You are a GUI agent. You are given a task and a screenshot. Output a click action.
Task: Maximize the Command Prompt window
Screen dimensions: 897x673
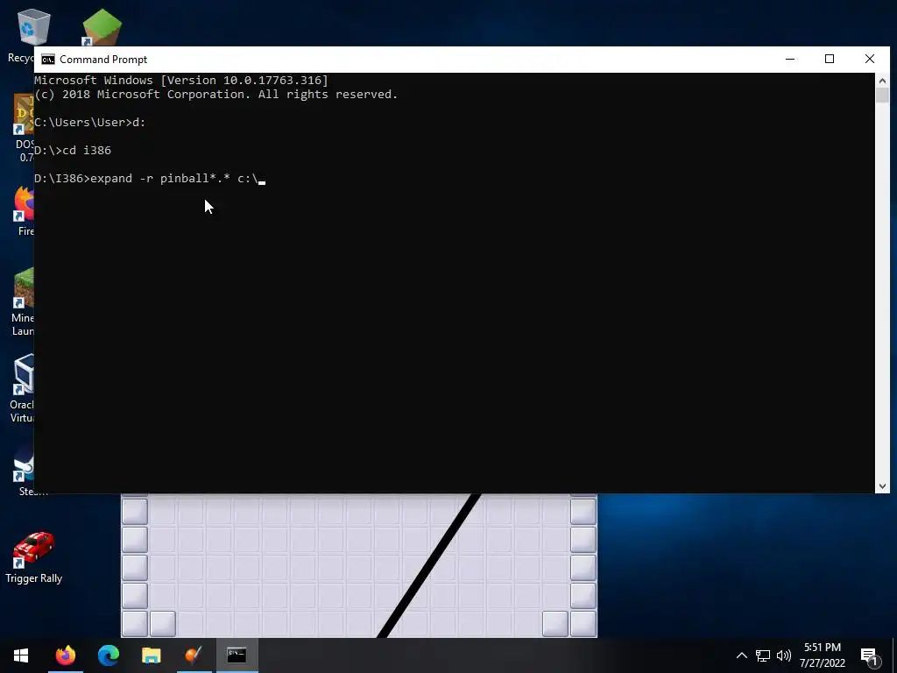tap(830, 59)
